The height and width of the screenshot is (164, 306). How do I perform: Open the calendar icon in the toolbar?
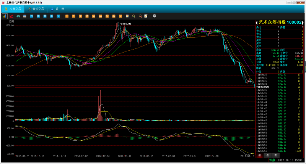[x=25, y=16]
